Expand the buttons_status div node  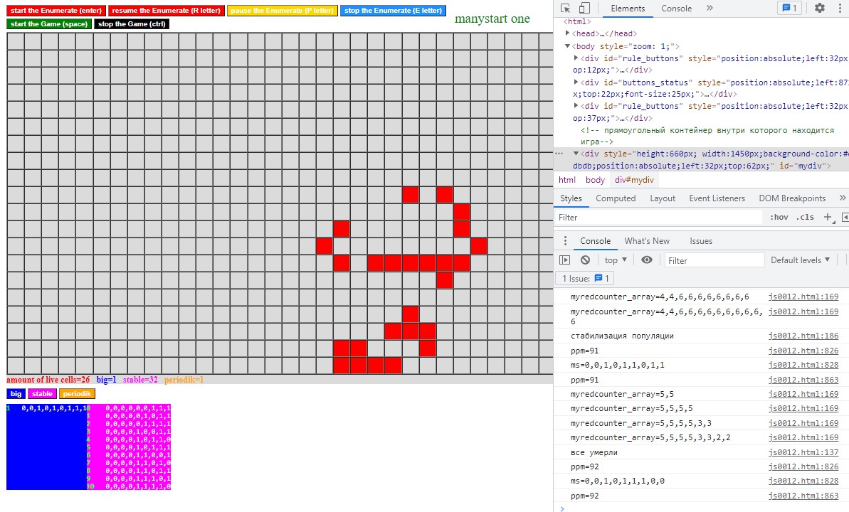tap(576, 82)
